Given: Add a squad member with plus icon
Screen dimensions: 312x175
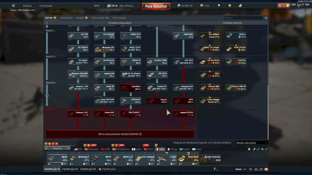Looking at the screenshot, I should point(245,169).
